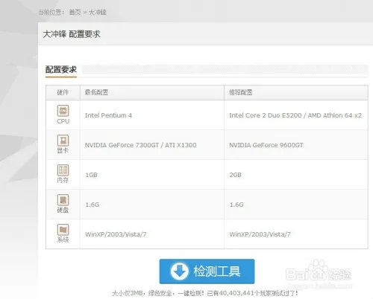This screenshot has height=299, width=373.
Task: Select the recommended WinXP/2003/Vista/7 cell
Action: [x=296, y=234]
